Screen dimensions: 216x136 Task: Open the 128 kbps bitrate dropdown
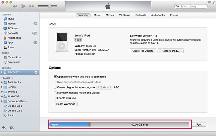(x=104, y=87)
